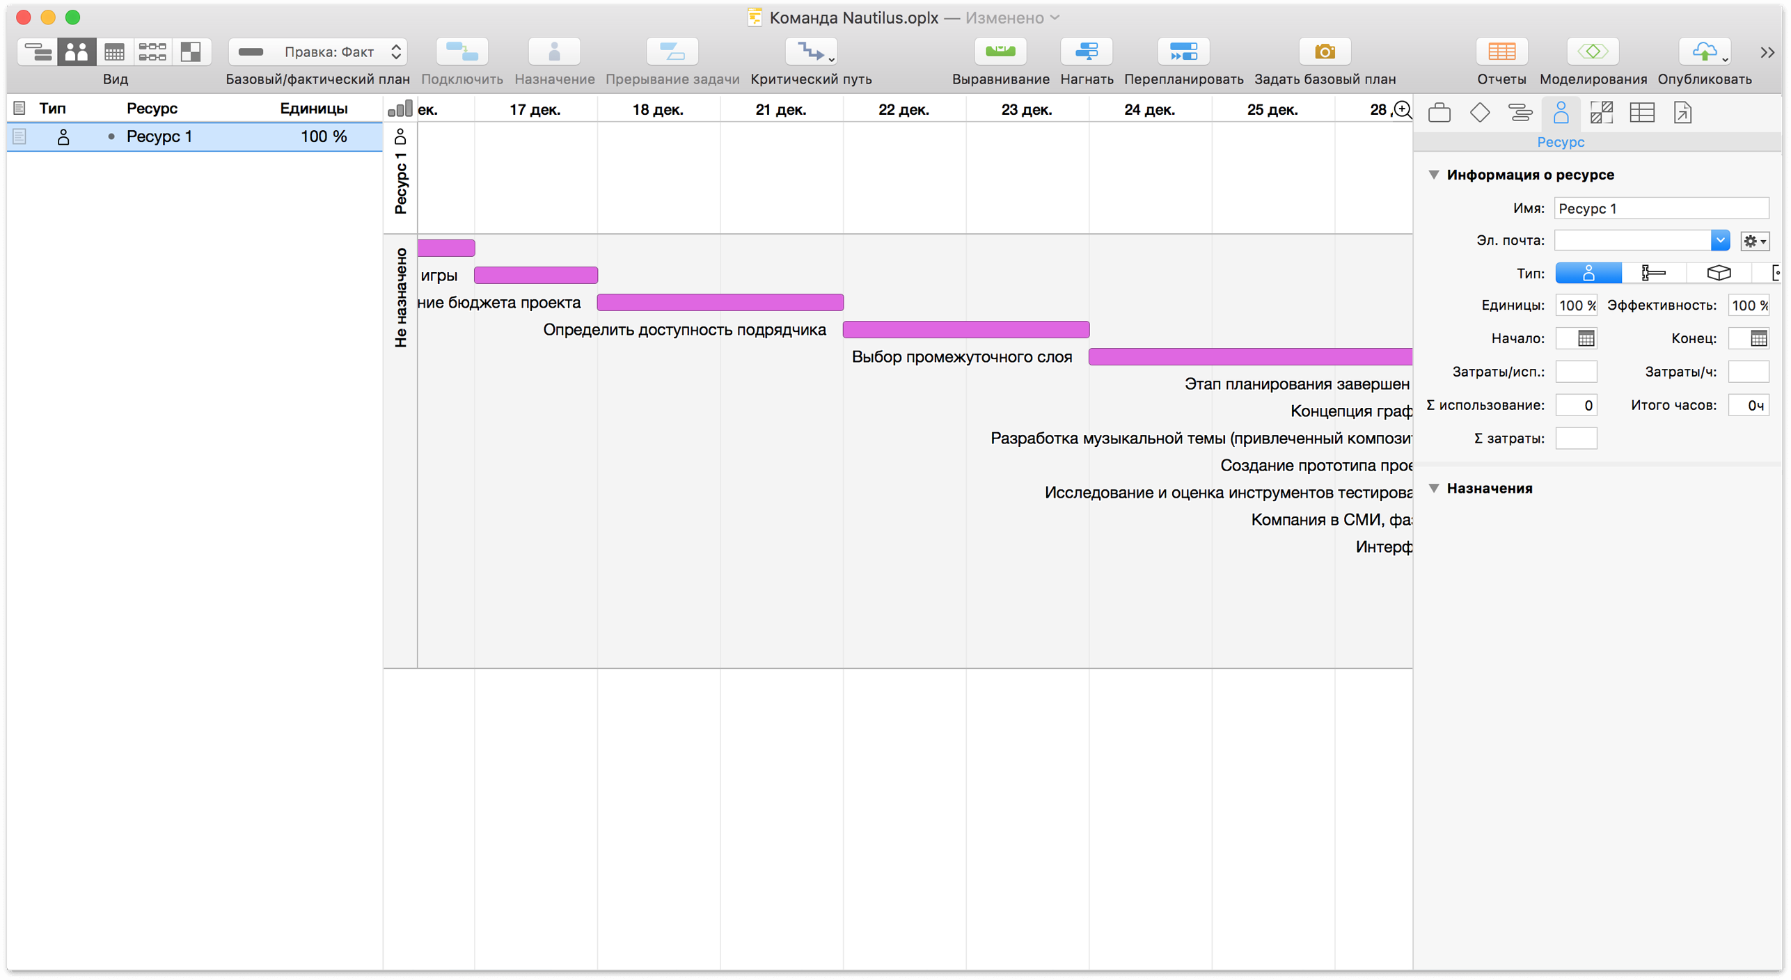Open the Отчеты reports icon
This screenshot has height=980, width=1791.
(x=1501, y=52)
